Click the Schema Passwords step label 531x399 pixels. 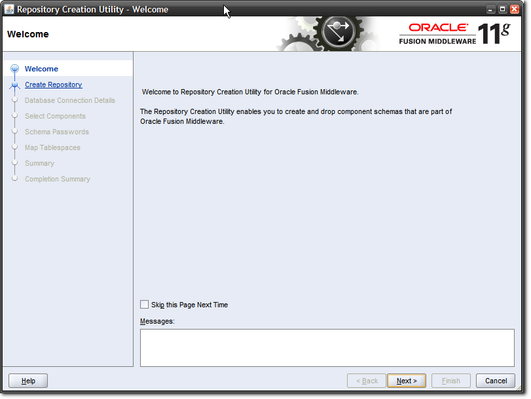point(57,132)
